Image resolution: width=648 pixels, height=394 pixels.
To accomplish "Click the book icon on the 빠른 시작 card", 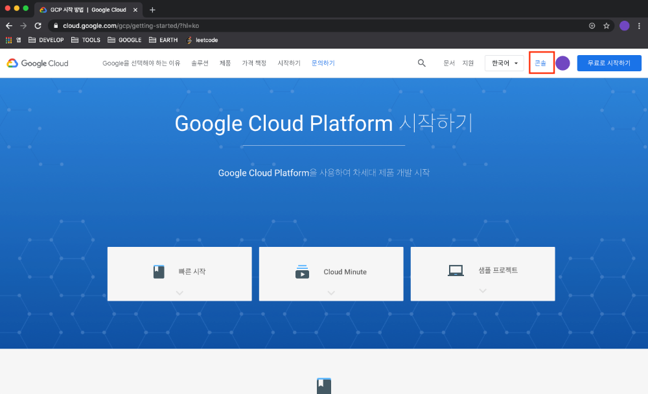I will click(x=159, y=272).
